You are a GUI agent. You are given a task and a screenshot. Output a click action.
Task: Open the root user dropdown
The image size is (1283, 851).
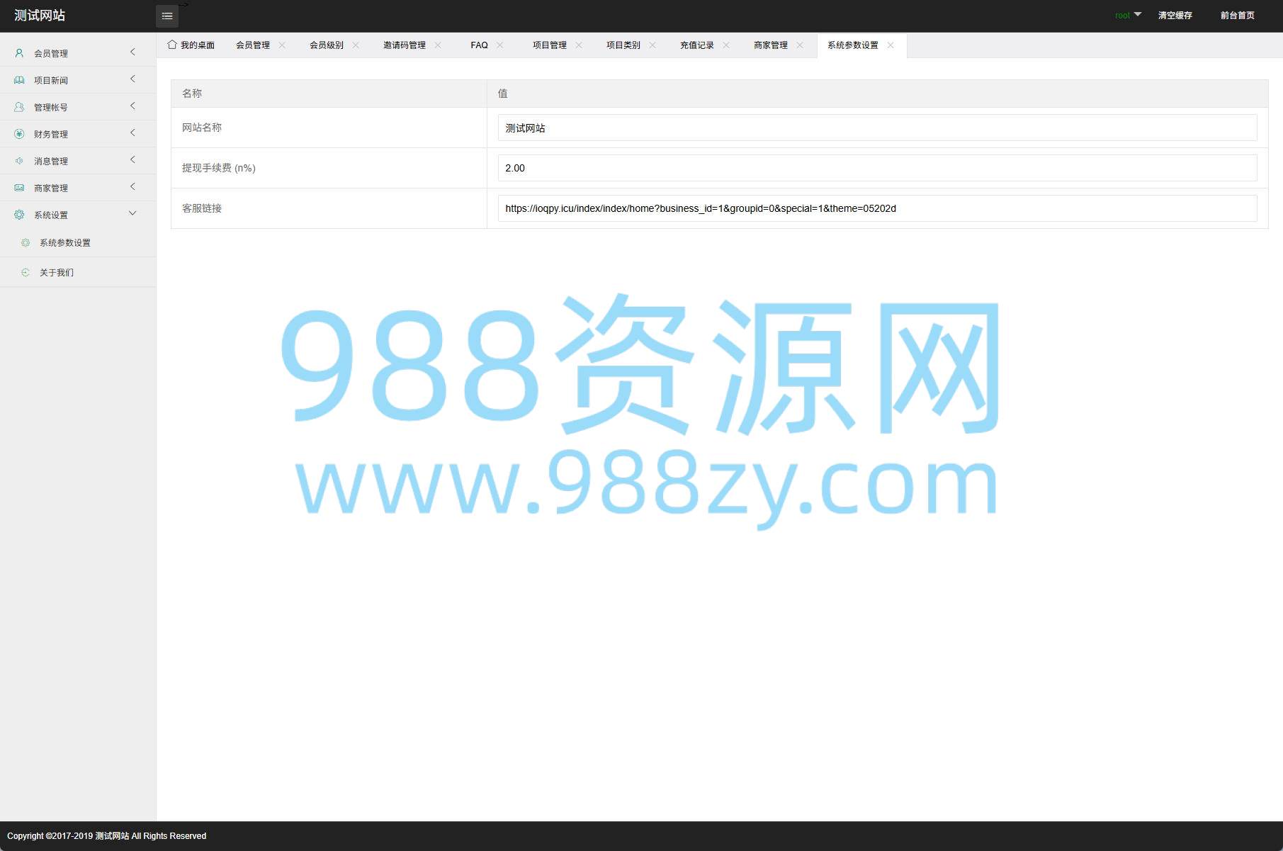pyautogui.click(x=1128, y=15)
